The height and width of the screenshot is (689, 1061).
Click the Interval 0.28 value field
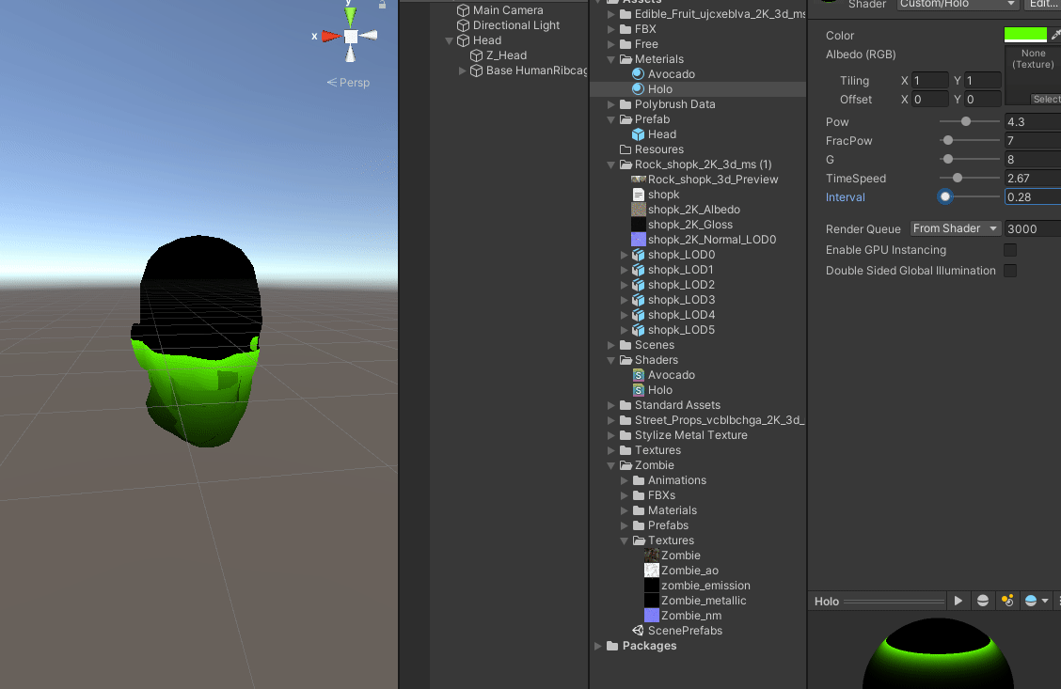(x=1033, y=196)
